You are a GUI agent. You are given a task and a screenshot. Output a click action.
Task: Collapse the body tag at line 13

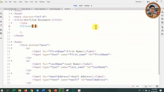(x=12, y=42)
